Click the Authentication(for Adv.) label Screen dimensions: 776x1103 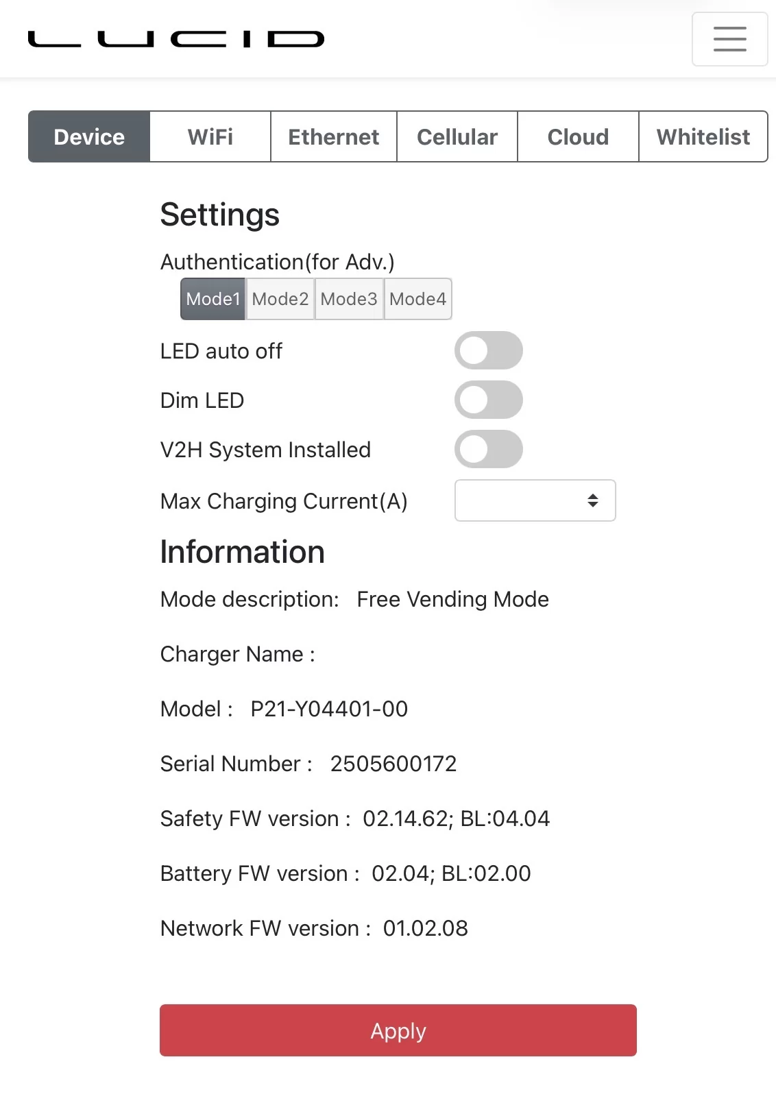(x=278, y=262)
